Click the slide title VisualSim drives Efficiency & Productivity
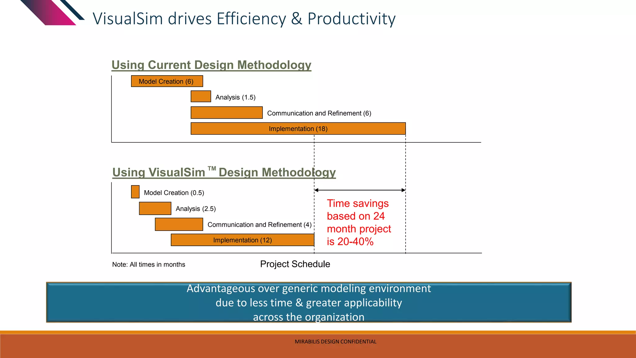The image size is (636, 358). (x=244, y=19)
